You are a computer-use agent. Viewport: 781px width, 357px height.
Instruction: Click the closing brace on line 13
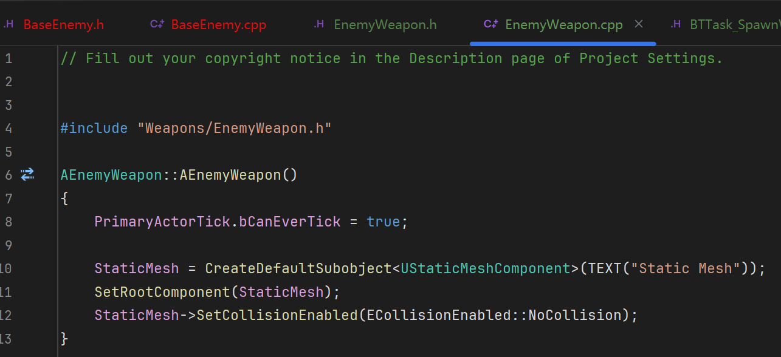[64, 339]
